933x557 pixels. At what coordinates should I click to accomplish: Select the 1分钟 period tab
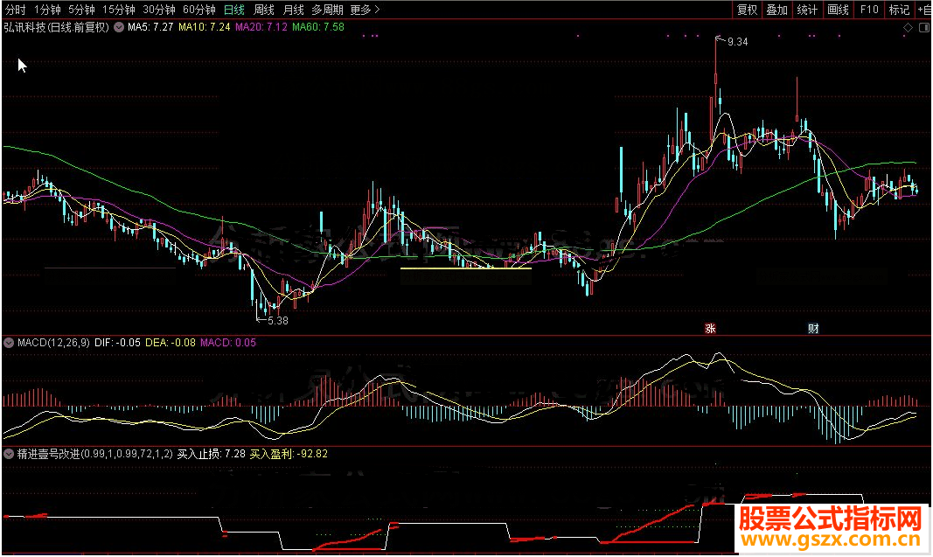tap(47, 10)
